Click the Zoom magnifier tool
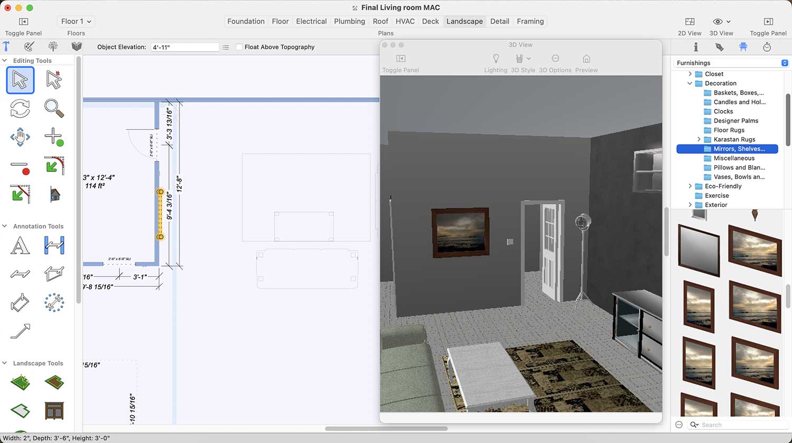The height and width of the screenshot is (443, 792). tap(54, 108)
